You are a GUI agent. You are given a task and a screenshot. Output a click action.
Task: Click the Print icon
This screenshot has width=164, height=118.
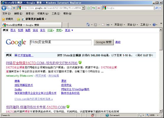tap(108, 25)
